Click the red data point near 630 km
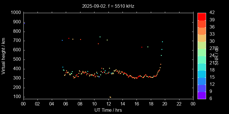Image resolution: width=229 pixels, height=114 pixels. [x=142, y=47]
